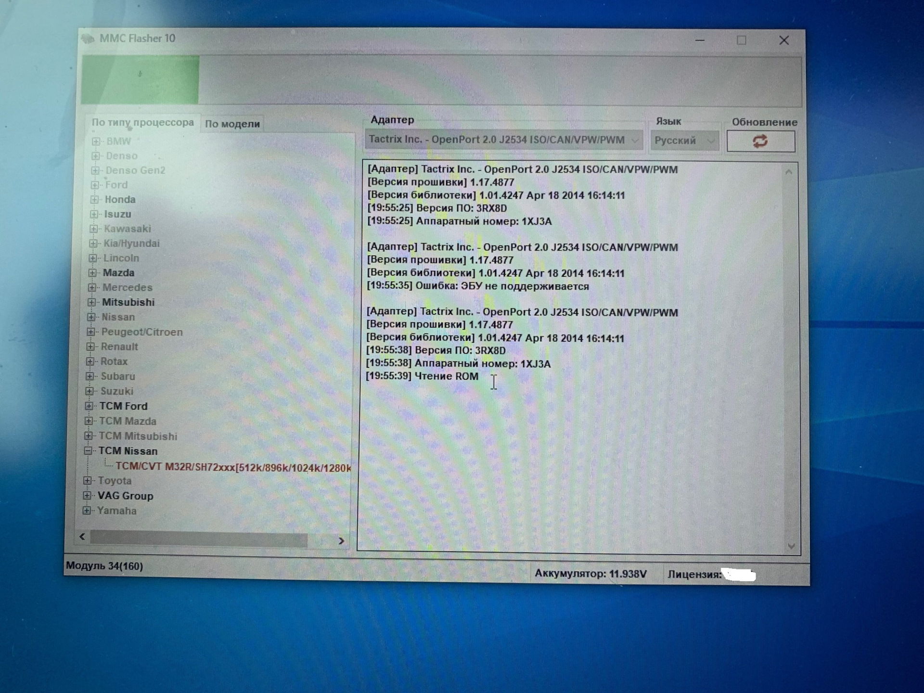Expand the Ford tree node

95,185
